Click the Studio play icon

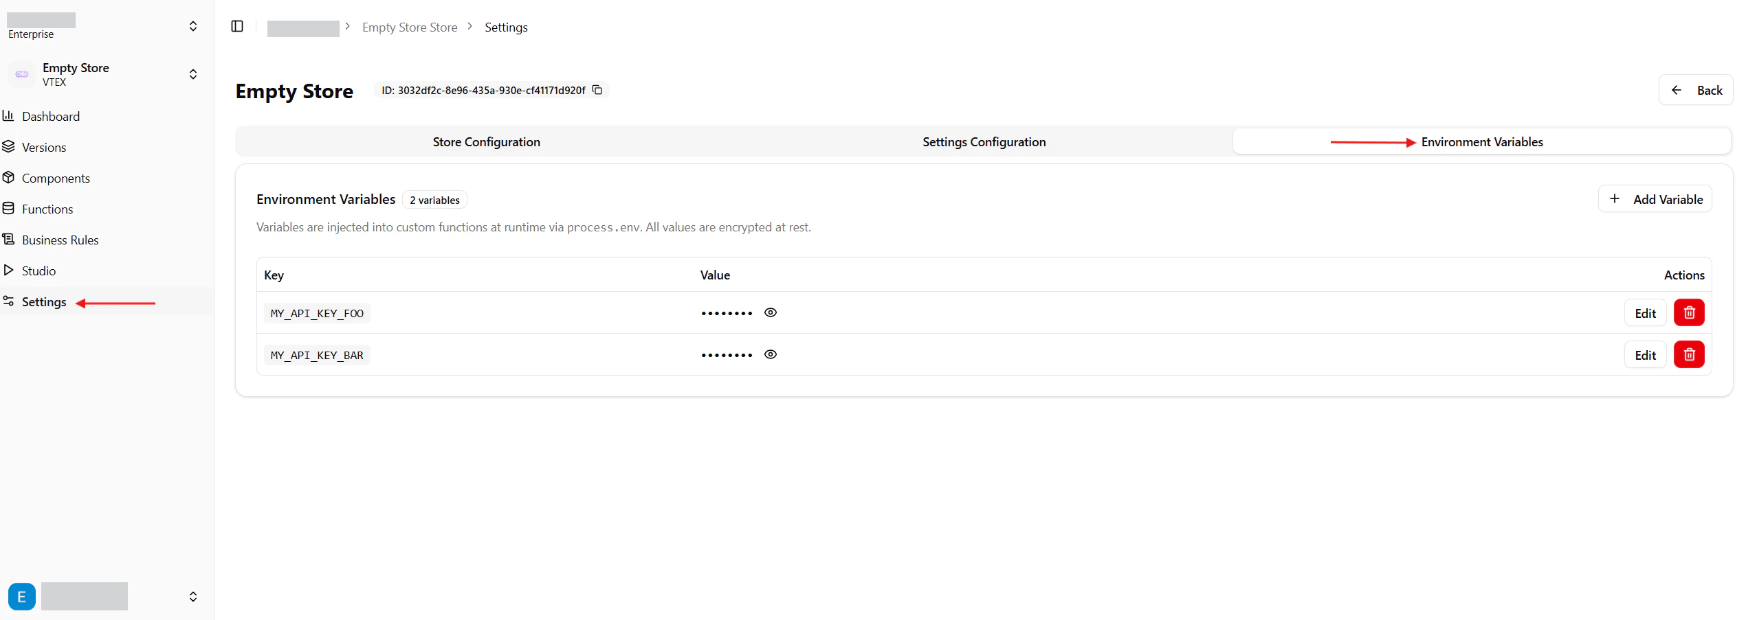pos(8,271)
